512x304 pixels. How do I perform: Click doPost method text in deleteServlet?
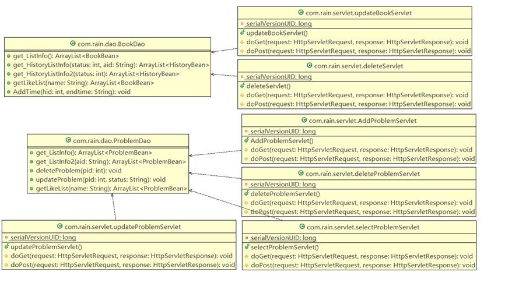click(x=359, y=104)
